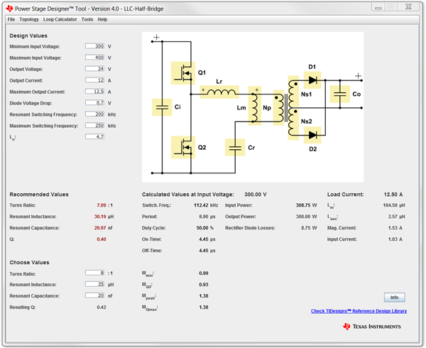Screen dimensions: 426x348
Task: Click the Maximum Switching Frequency field
Action: click(x=95, y=126)
